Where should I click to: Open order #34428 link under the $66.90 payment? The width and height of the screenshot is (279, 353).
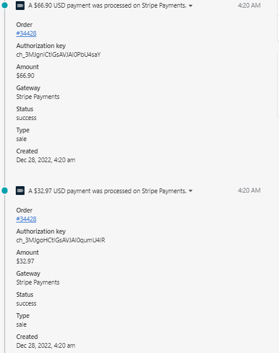(26, 33)
